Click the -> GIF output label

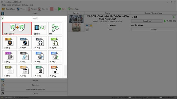click(x=134, y=17)
